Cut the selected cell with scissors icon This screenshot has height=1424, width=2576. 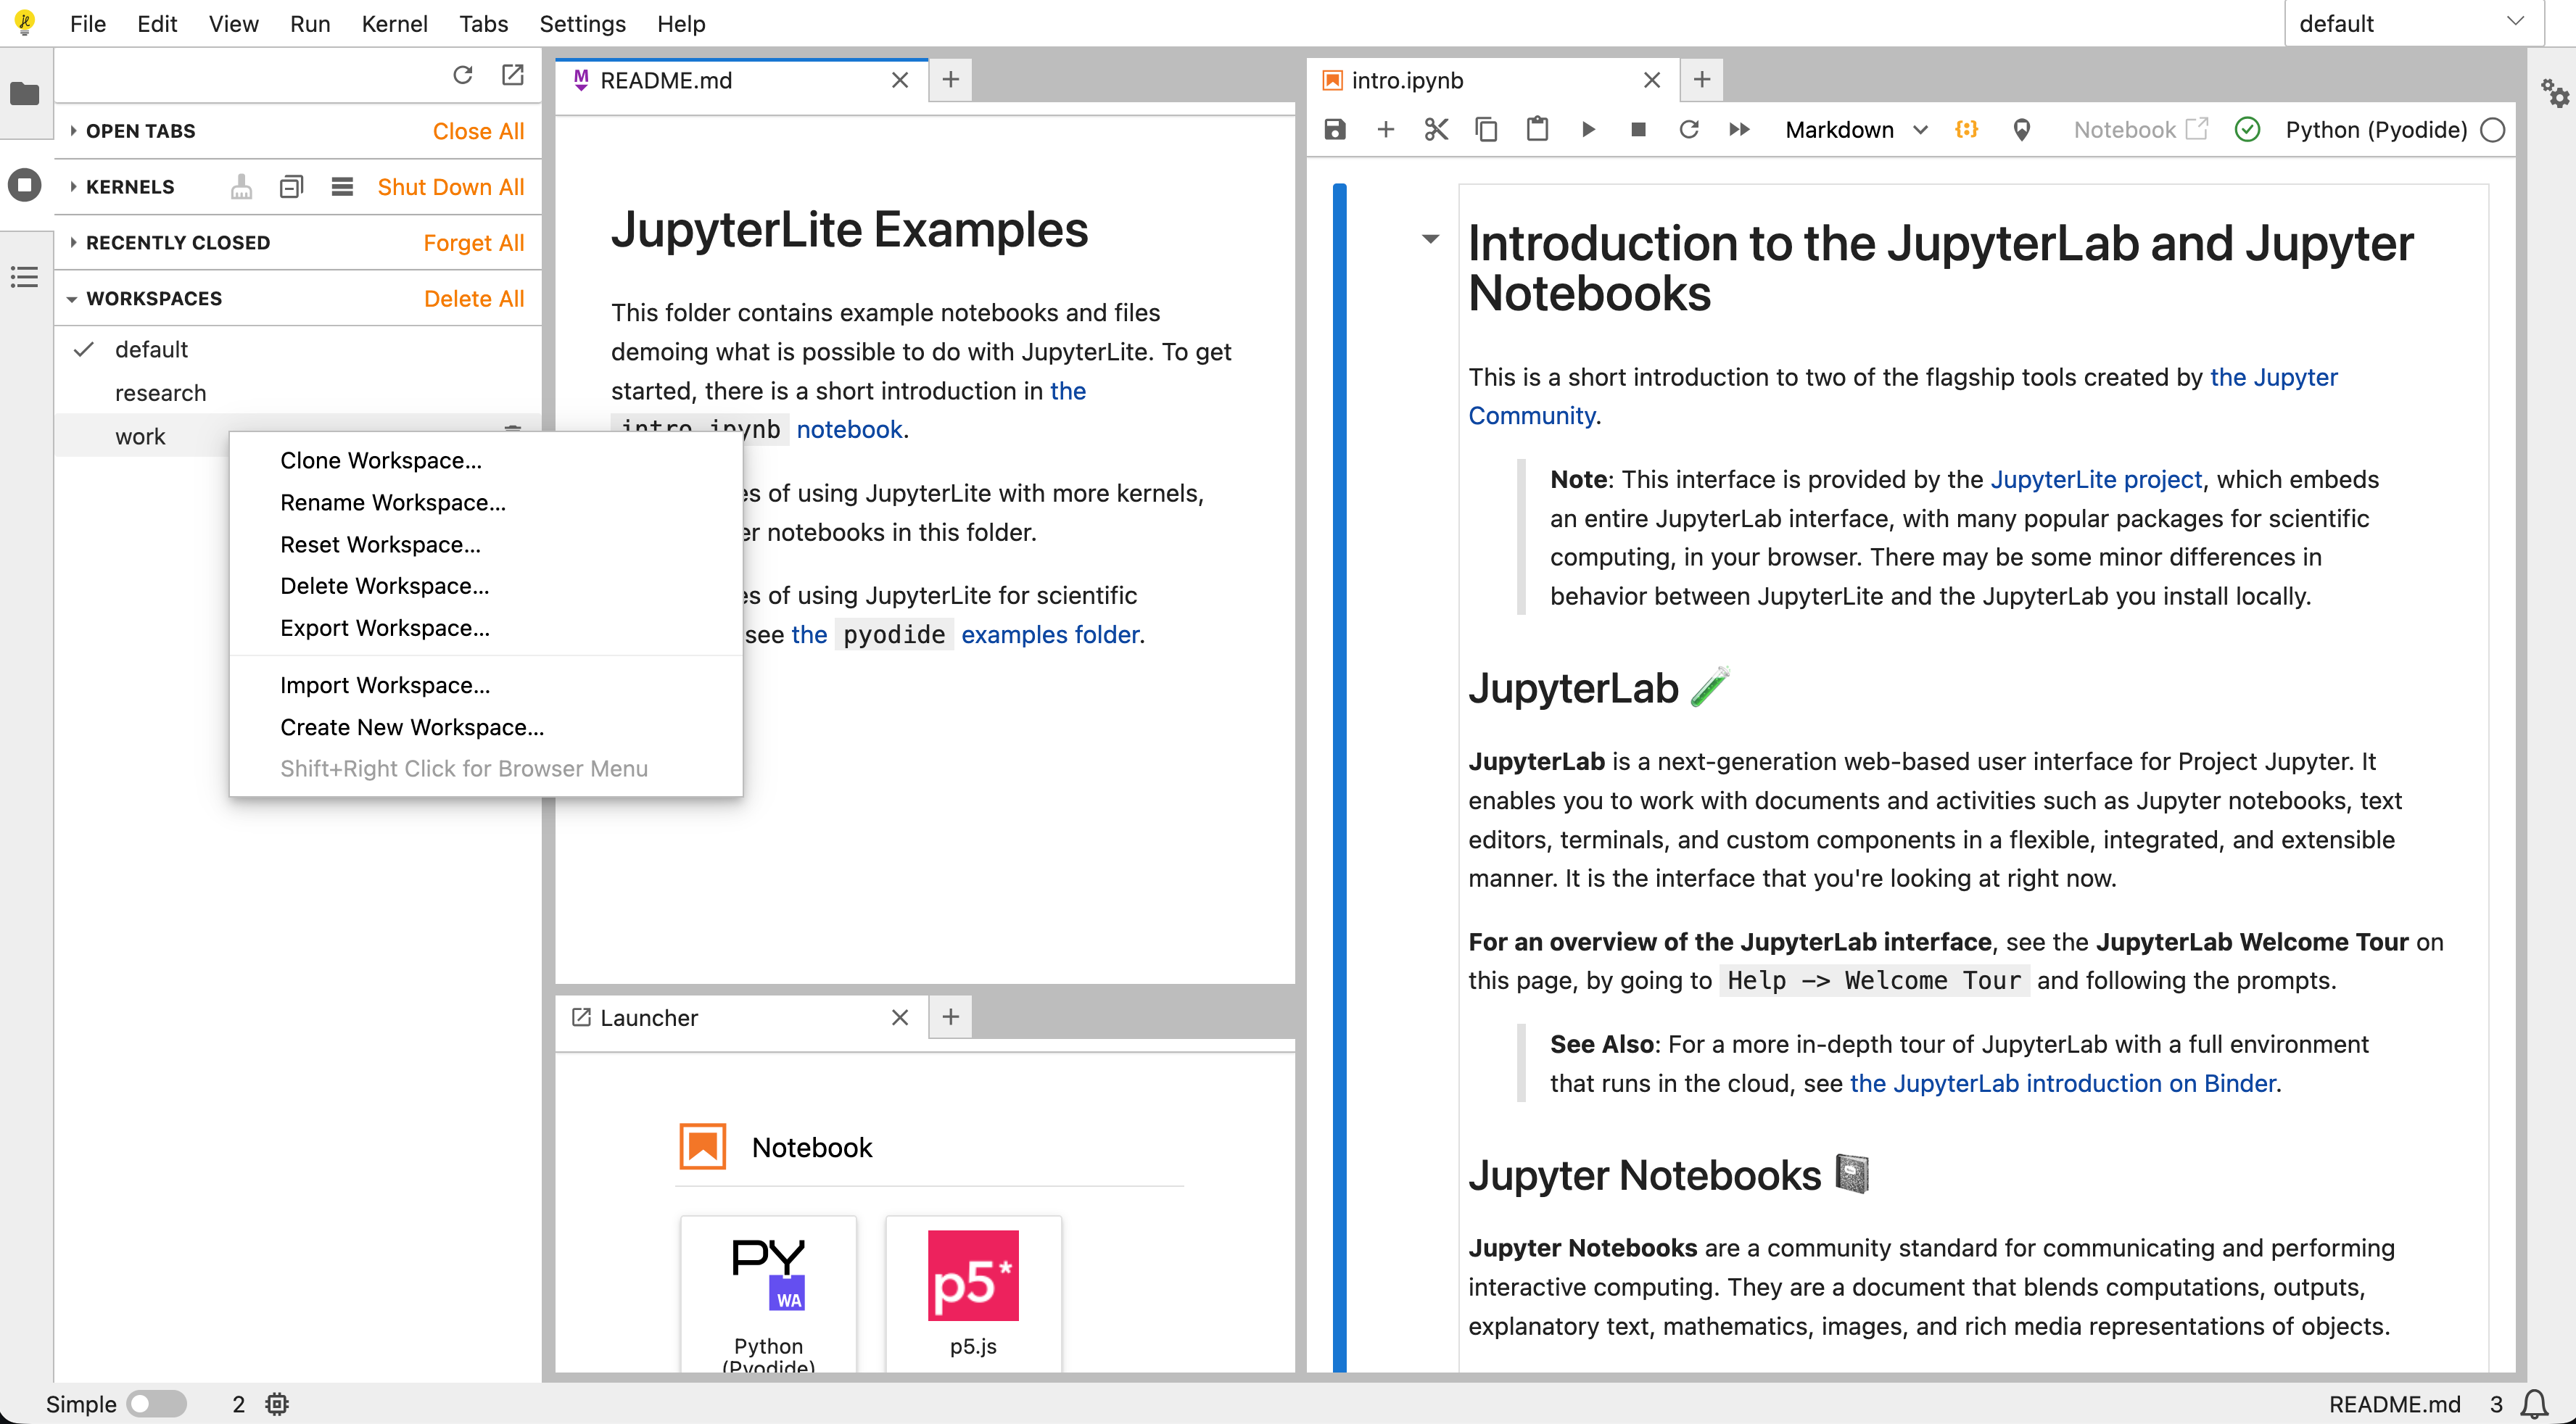click(1436, 129)
